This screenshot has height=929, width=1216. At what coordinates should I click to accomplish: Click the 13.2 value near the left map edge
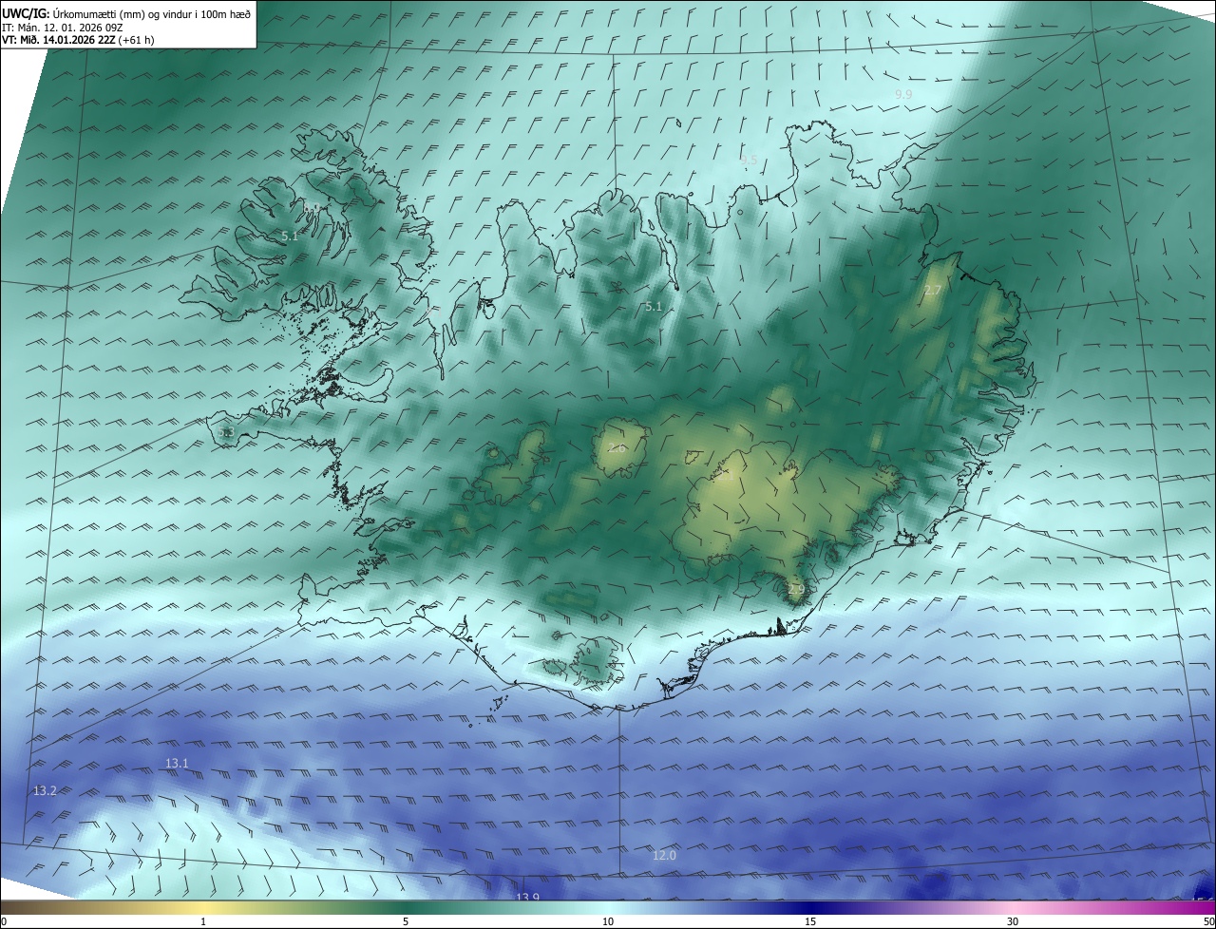[x=45, y=790]
